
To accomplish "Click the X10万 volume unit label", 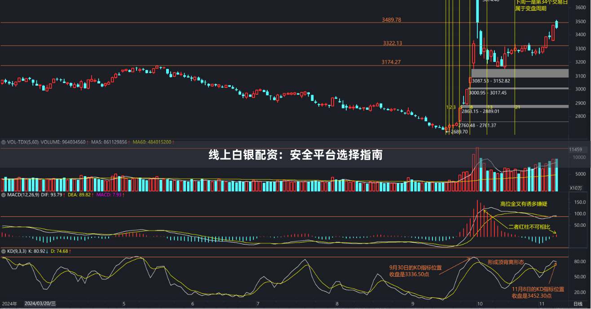I will click(576, 188).
